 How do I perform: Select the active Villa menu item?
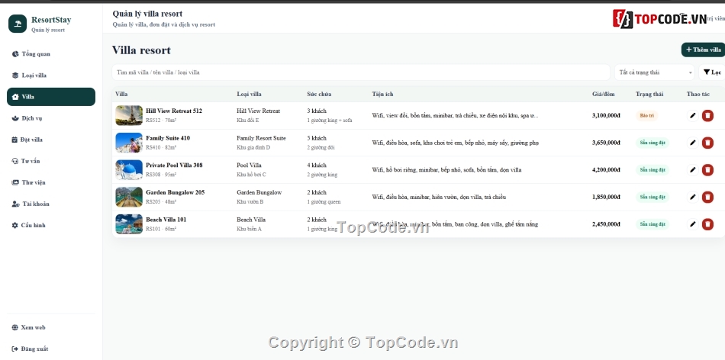(51, 97)
